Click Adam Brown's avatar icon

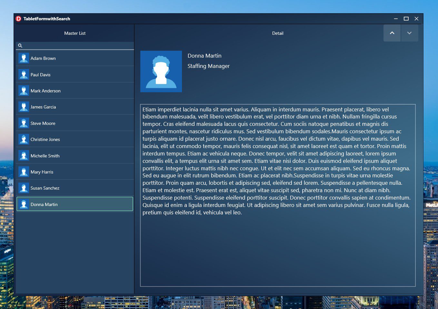point(24,58)
